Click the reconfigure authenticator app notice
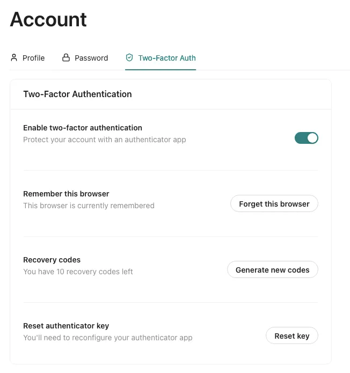Image resolution: width=350 pixels, height=373 pixels. coord(108,338)
